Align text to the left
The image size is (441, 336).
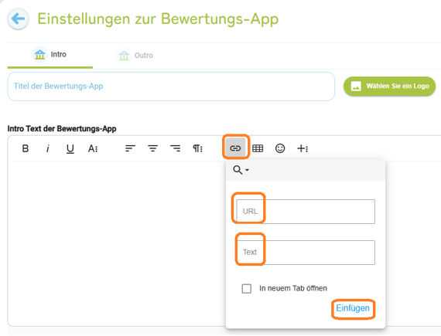(x=130, y=148)
